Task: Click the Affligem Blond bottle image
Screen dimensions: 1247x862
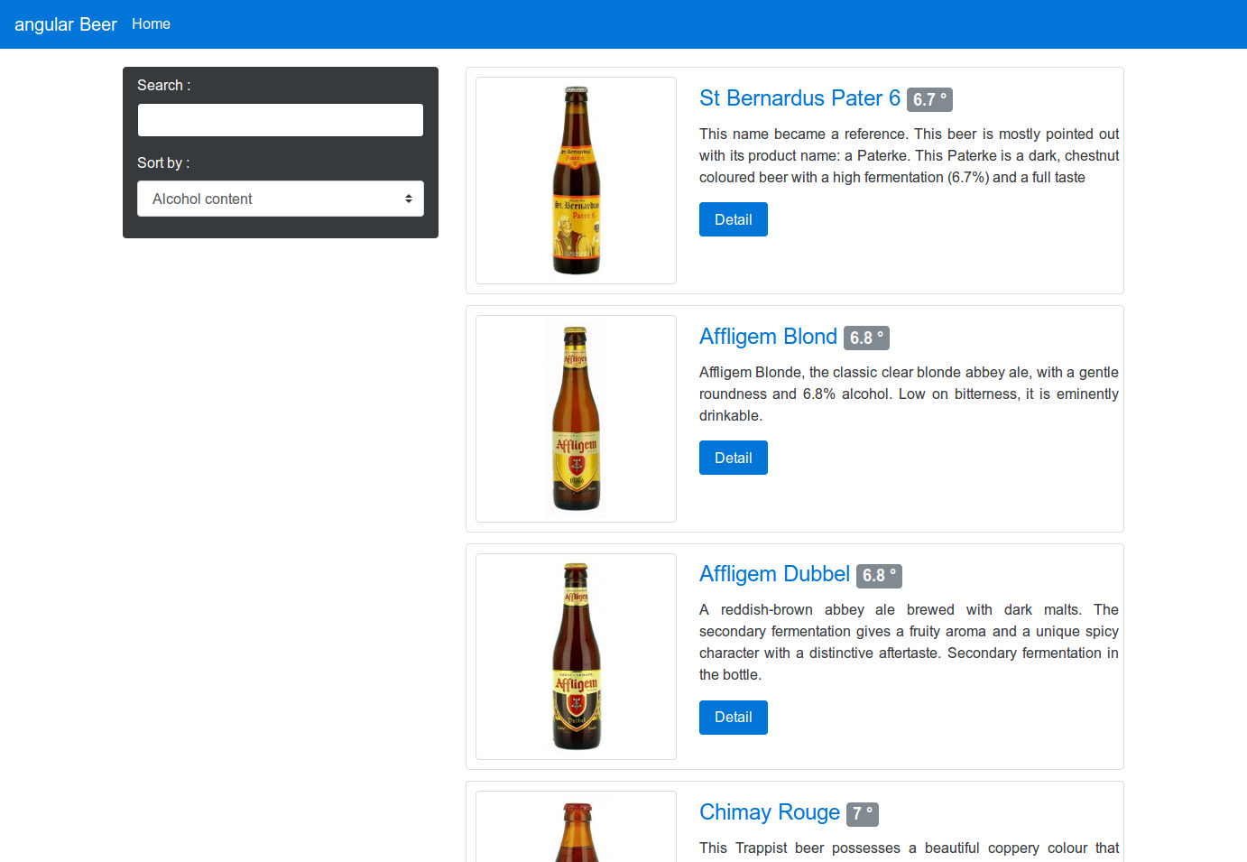Action: (576, 419)
